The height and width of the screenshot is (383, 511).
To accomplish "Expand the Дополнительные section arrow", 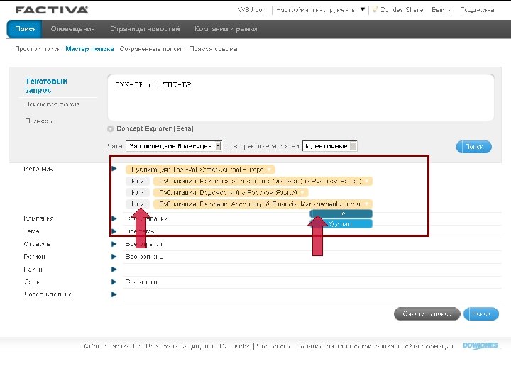I will tap(114, 295).
